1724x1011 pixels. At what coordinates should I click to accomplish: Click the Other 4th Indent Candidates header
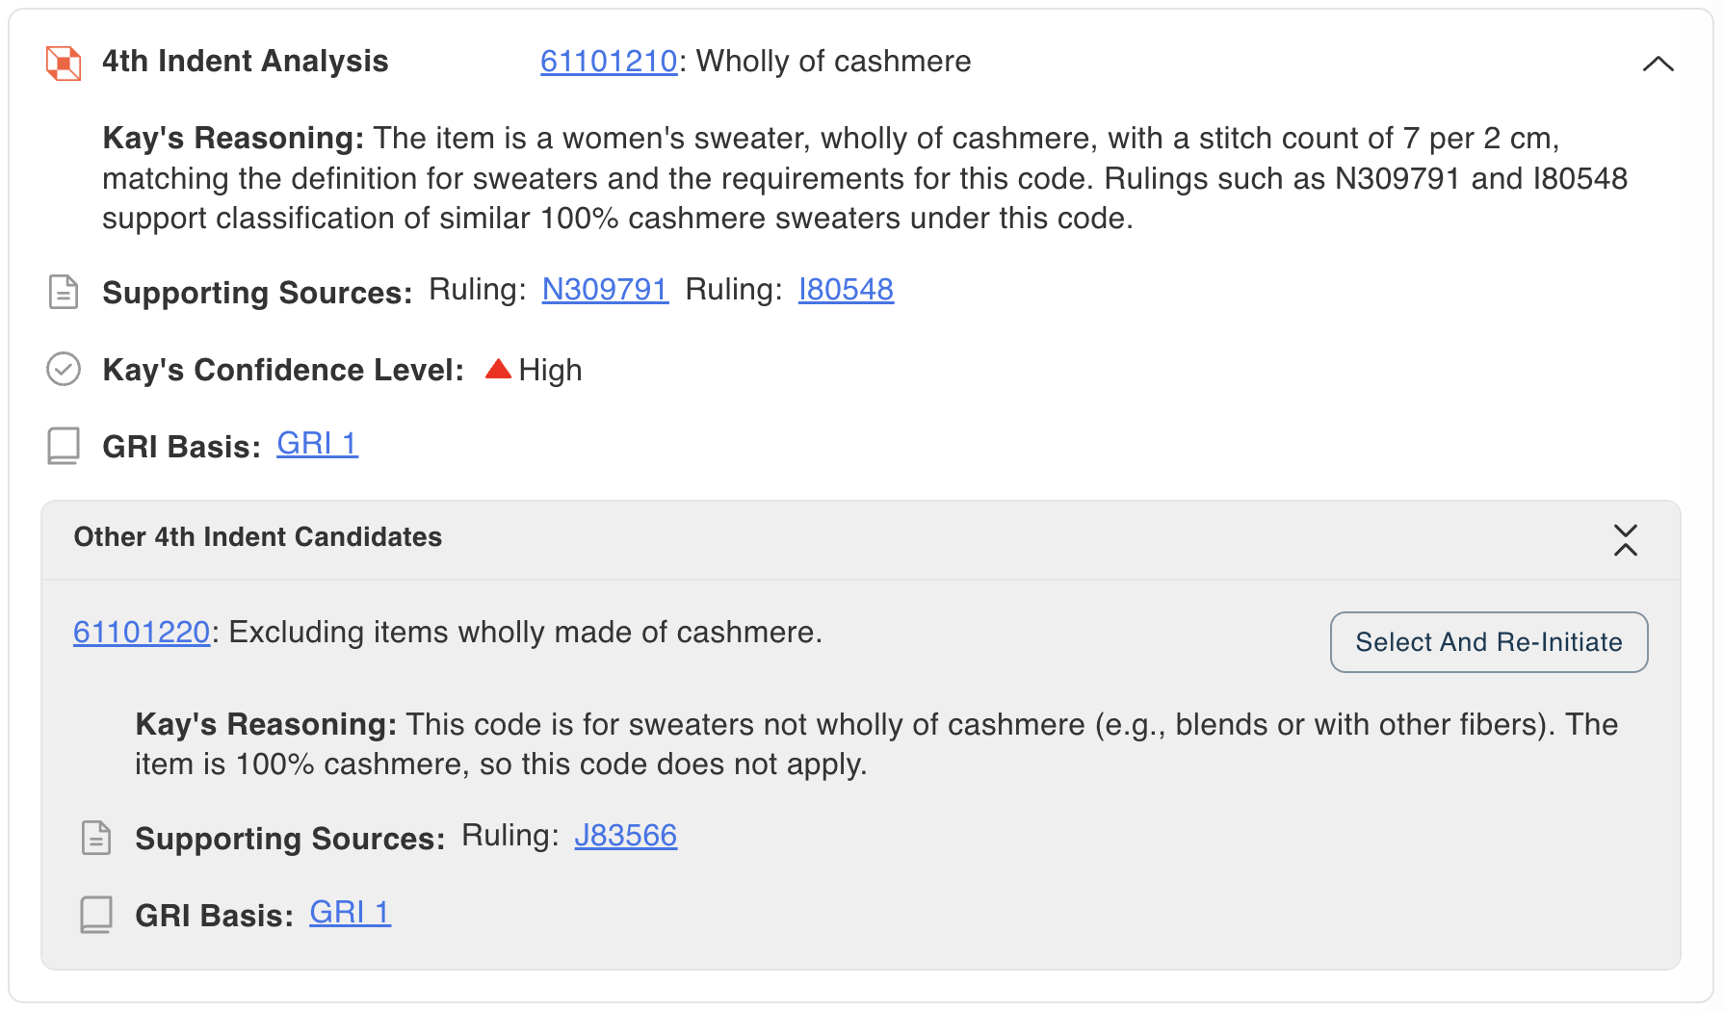click(258, 537)
